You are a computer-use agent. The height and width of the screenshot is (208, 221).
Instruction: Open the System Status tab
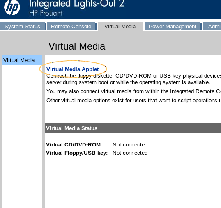23,26
